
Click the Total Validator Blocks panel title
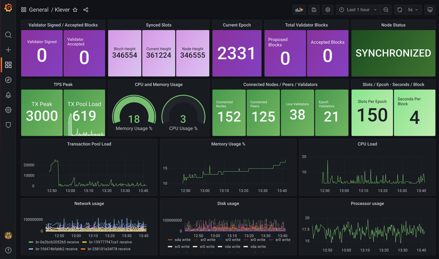click(x=307, y=25)
